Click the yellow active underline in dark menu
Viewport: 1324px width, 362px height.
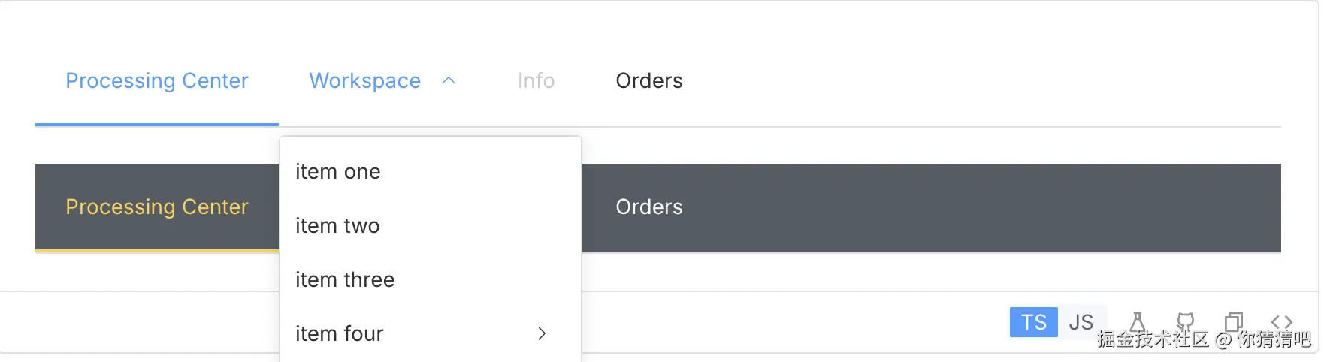[x=157, y=251]
